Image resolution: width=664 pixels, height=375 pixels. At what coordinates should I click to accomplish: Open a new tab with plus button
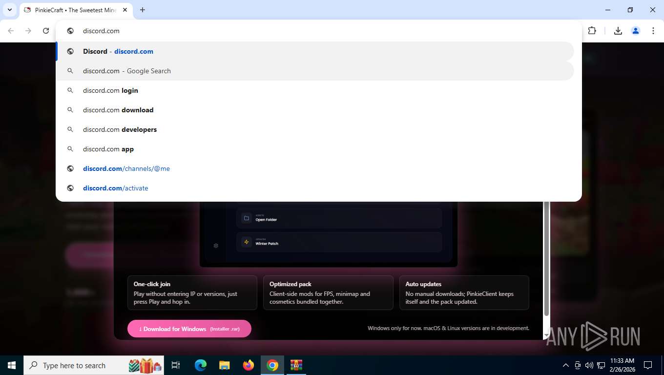(x=143, y=10)
